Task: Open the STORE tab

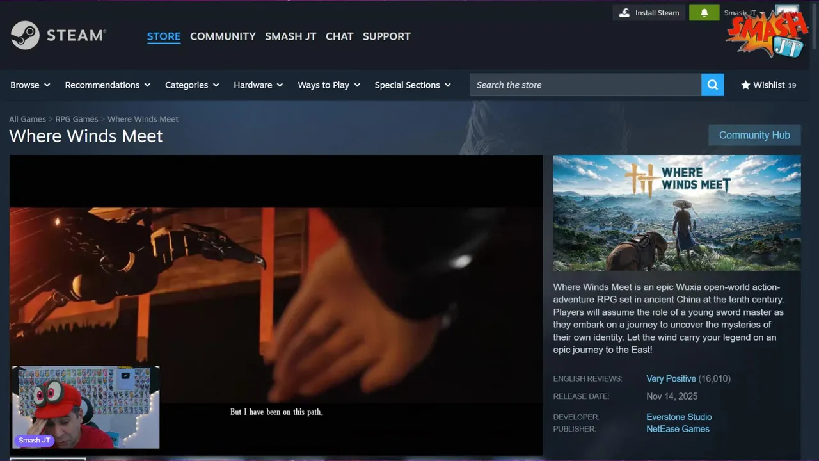Action: tap(164, 36)
